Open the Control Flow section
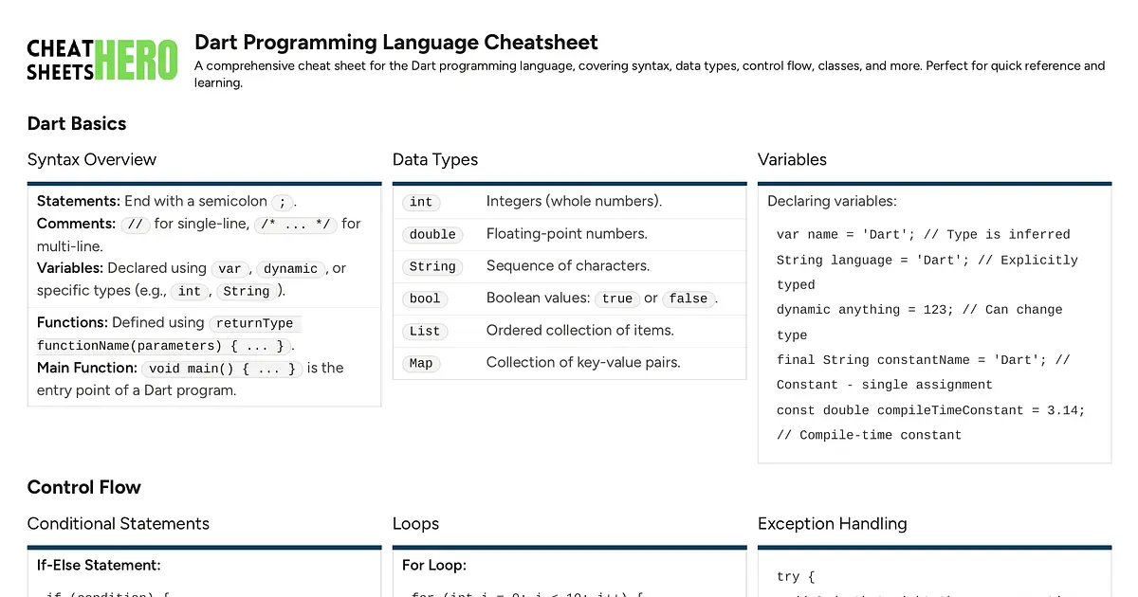The height and width of the screenshot is (597, 1138). pos(83,487)
